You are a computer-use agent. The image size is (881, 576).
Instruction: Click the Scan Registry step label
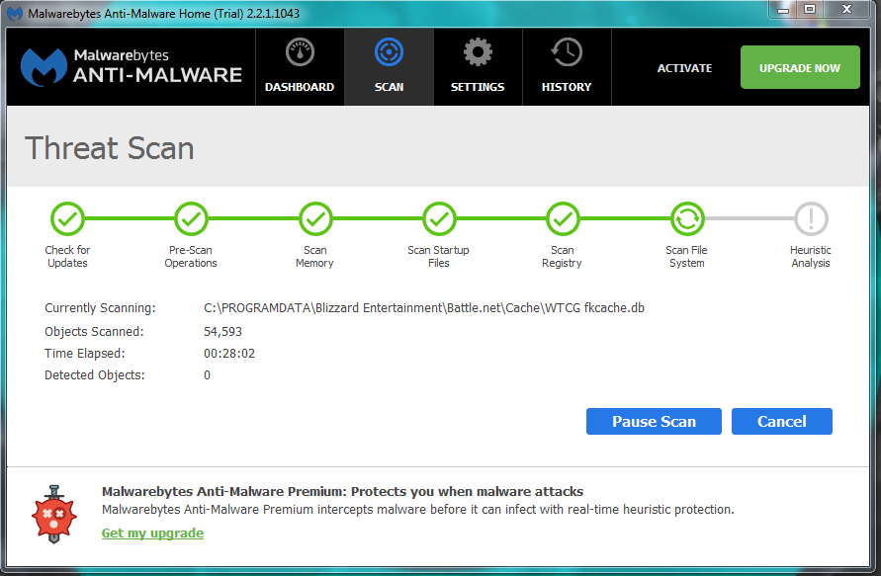[x=562, y=257]
